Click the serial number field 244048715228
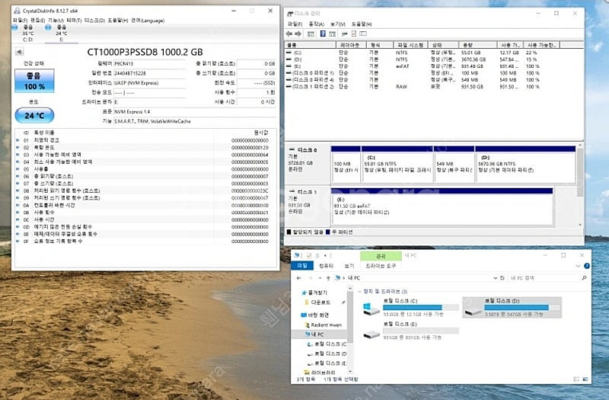Image resolution: width=609 pixels, height=400 pixels. [149, 73]
